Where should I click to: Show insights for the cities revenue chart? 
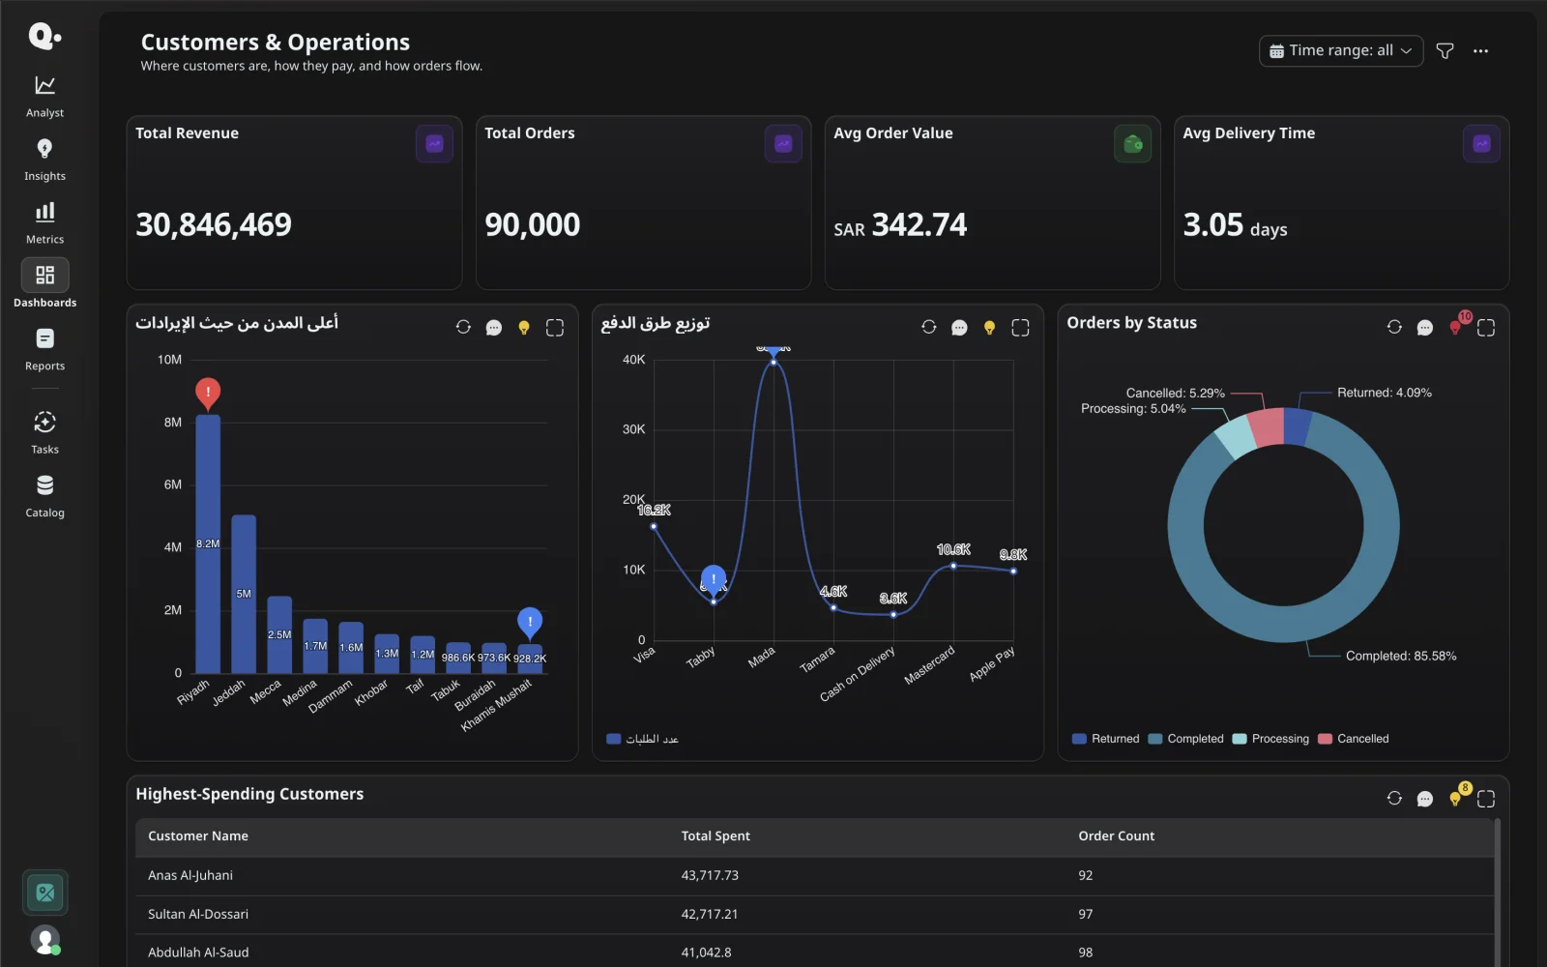pos(524,328)
